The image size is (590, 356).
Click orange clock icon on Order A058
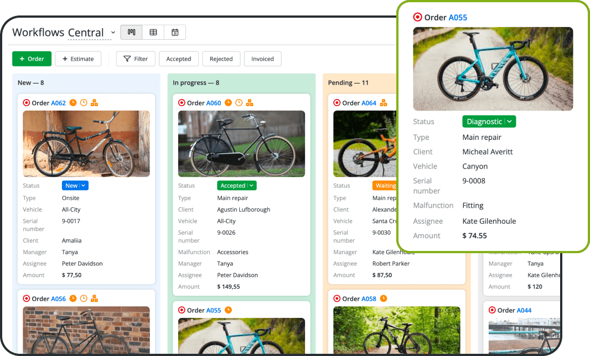tap(384, 299)
